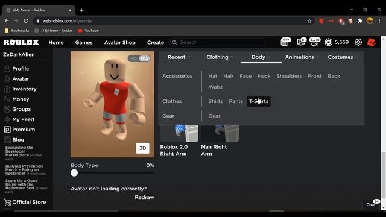Viewport: 386px width, 217px height.
Task: Click the My Feed icon in the sidebar
Action: [x=7, y=119]
